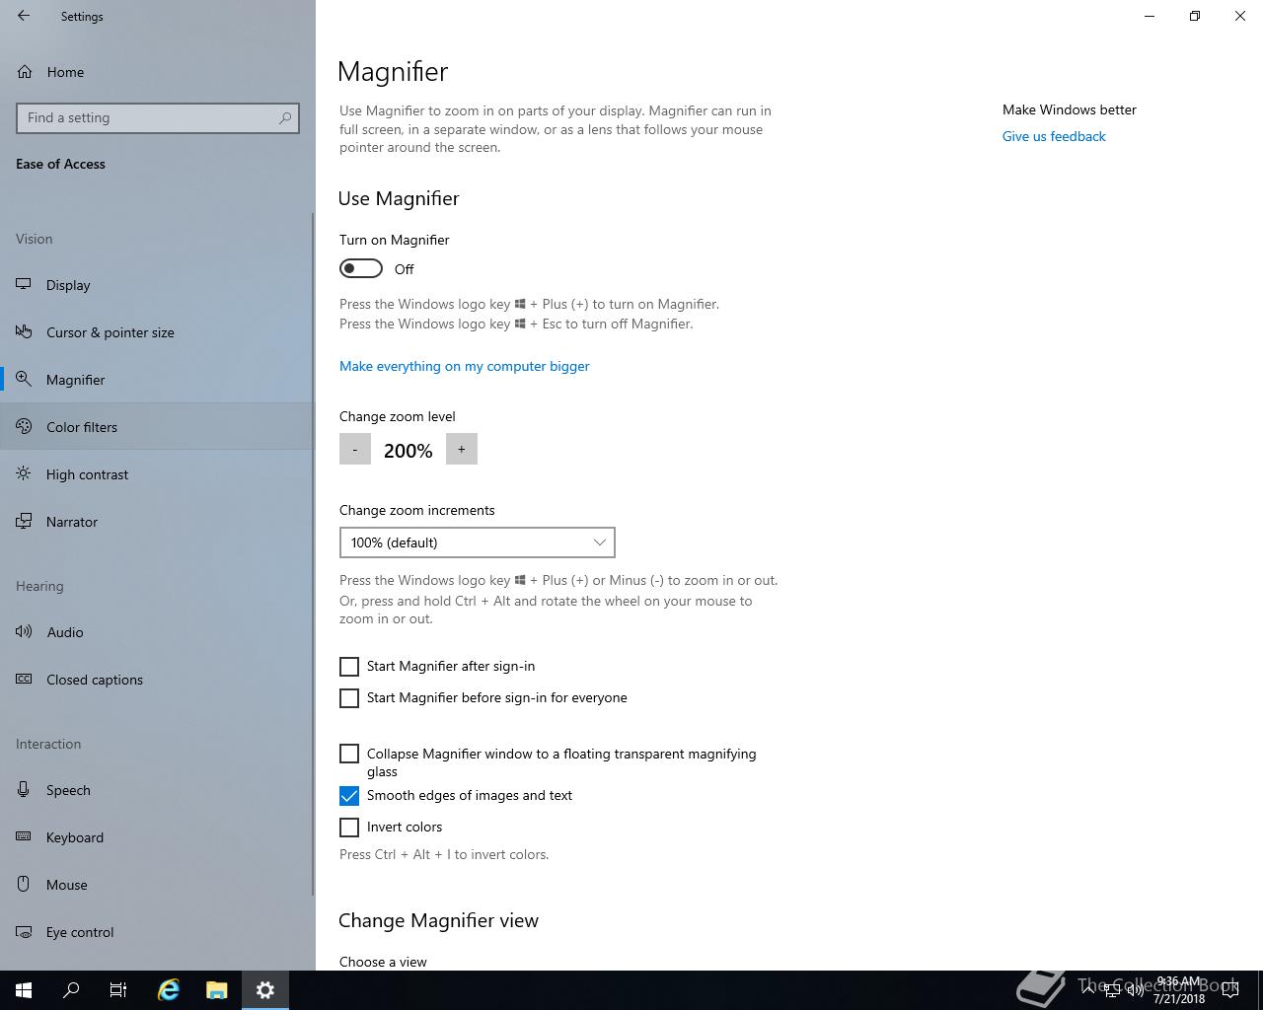Open the Action Center notifications icon
Image resolution: width=1263 pixels, height=1010 pixels.
coord(1230,990)
